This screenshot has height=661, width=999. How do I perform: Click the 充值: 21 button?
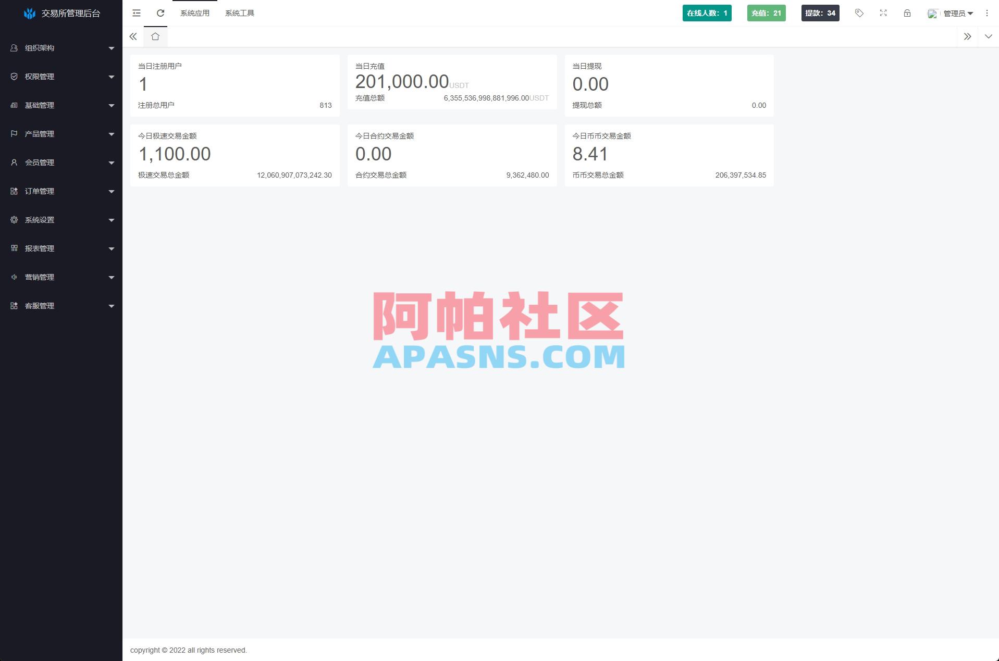click(x=766, y=13)
